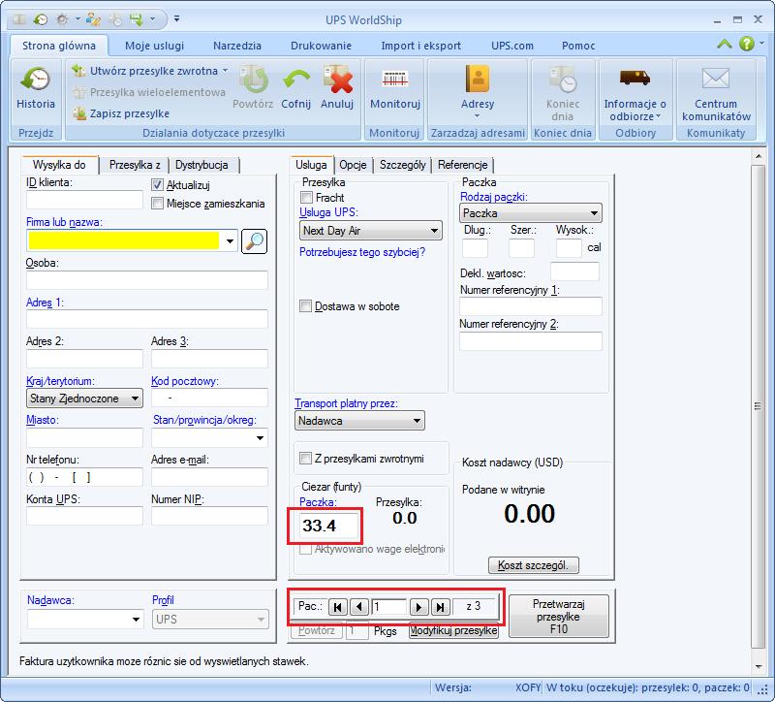
Task: Check Z przesylkami zwrotnymi
Action: point(305,459)
